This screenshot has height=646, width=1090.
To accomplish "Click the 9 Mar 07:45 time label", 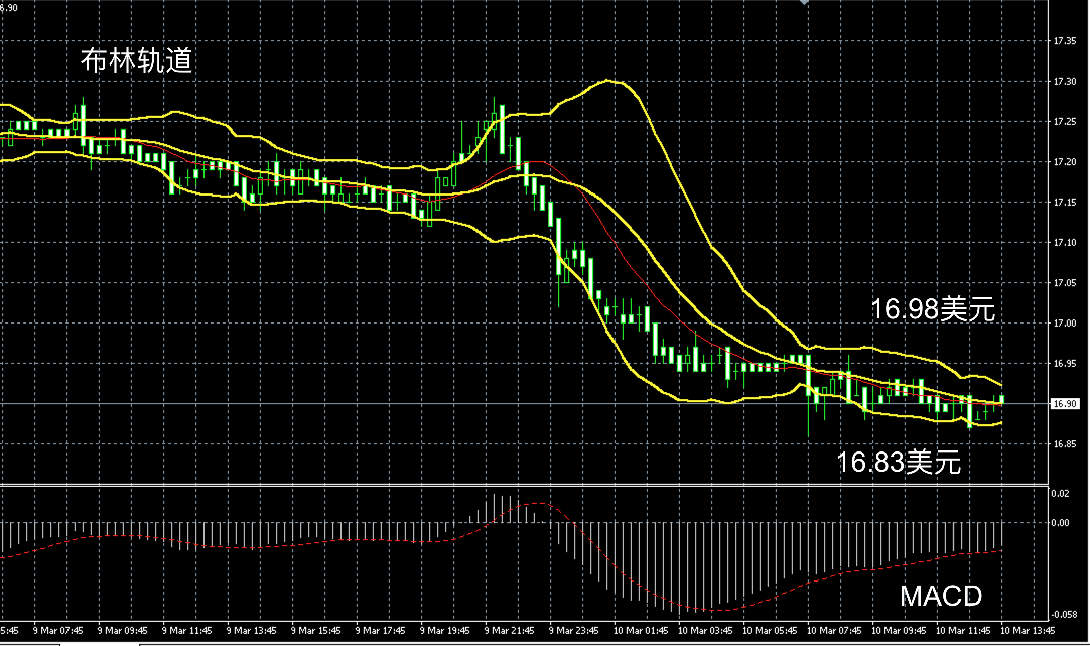I will pos(58,630).
